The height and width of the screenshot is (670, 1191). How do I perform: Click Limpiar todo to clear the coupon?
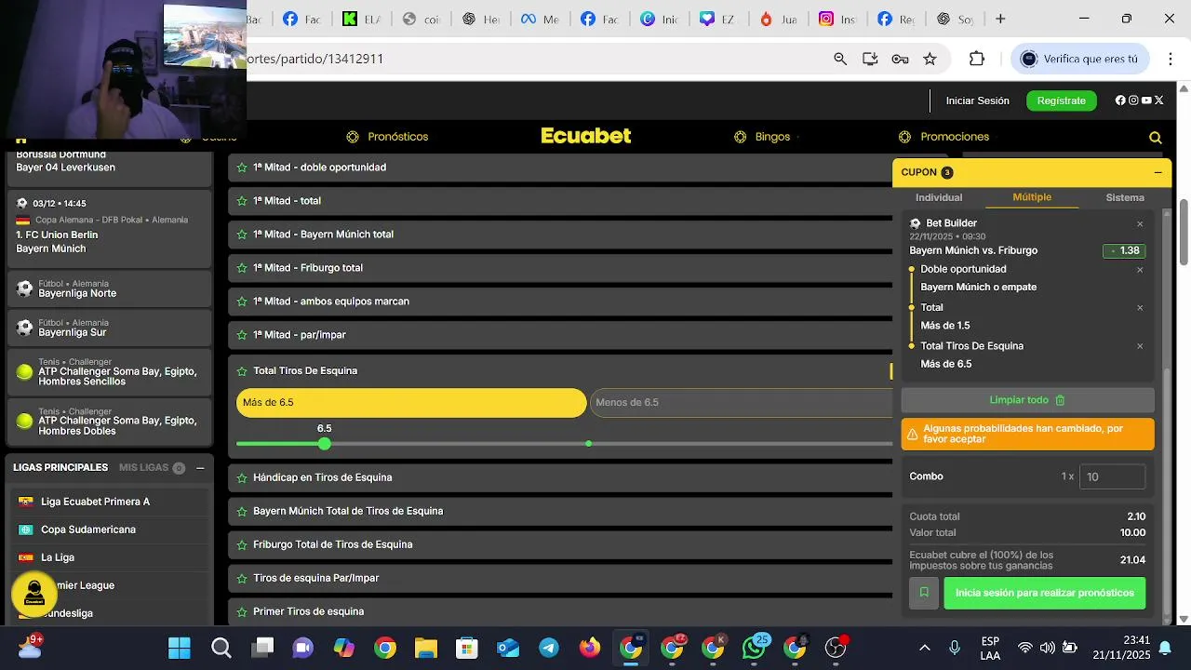click(1027, 400)
